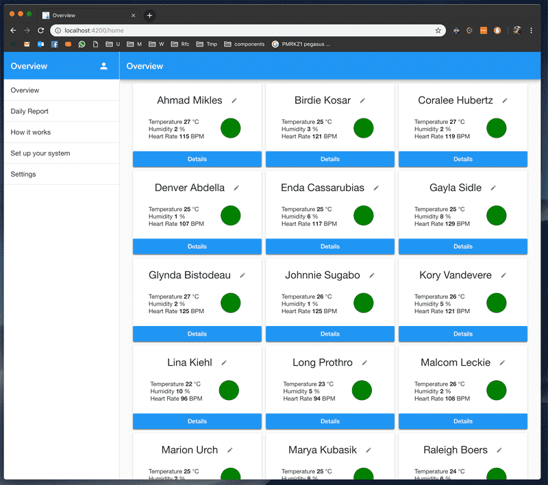
Task: Edit Johnnie Sugabo via pencil icon
Action: point(372,275)
